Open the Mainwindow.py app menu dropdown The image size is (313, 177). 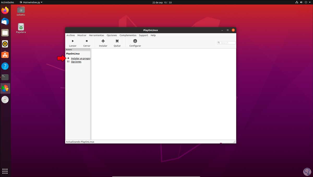(31, 2)
